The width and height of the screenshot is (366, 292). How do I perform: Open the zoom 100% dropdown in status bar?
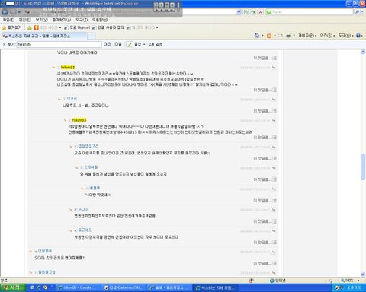point(351,281)
